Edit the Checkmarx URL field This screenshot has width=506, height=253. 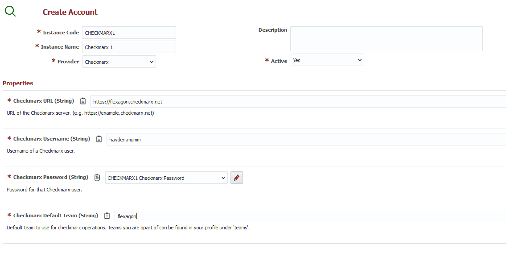click(x=298, y=101)
